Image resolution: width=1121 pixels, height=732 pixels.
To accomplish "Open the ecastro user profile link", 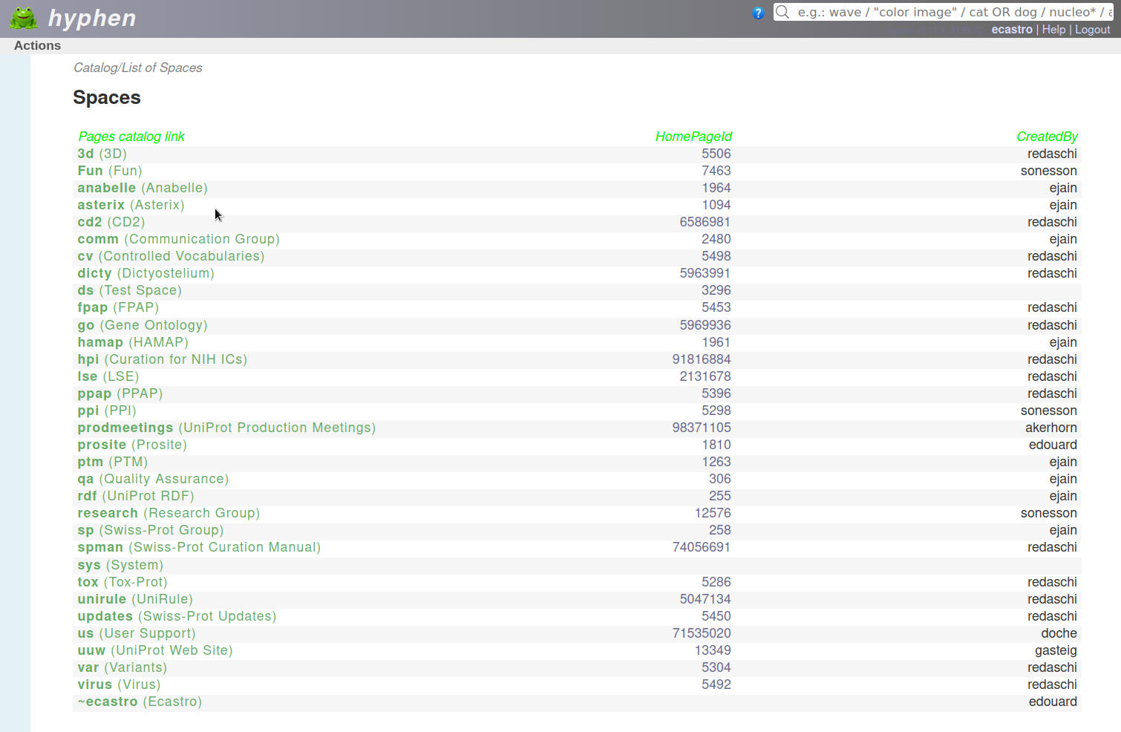I will click(x=1012, y=30).
